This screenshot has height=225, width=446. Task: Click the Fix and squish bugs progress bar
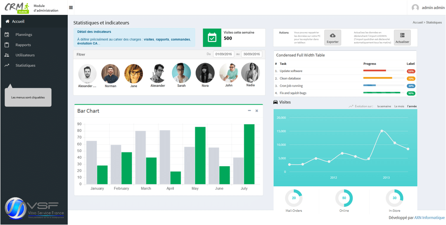pos(384,93)
